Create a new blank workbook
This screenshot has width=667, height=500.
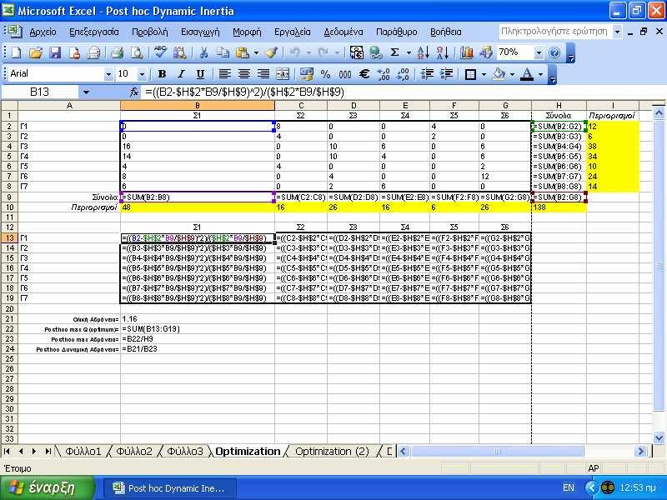click(x=16, y=52)
